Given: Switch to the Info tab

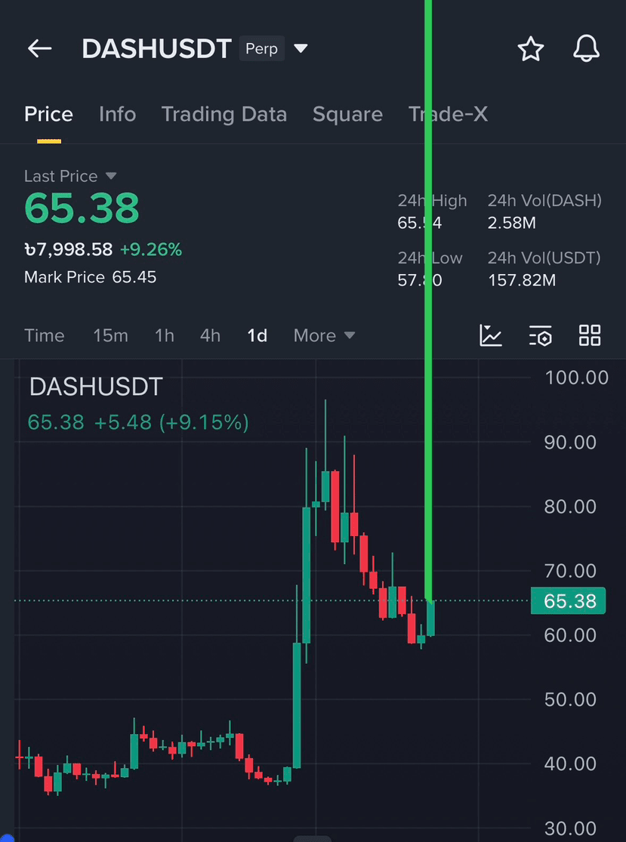Looking at the screenshot, I should coord(117,114).
